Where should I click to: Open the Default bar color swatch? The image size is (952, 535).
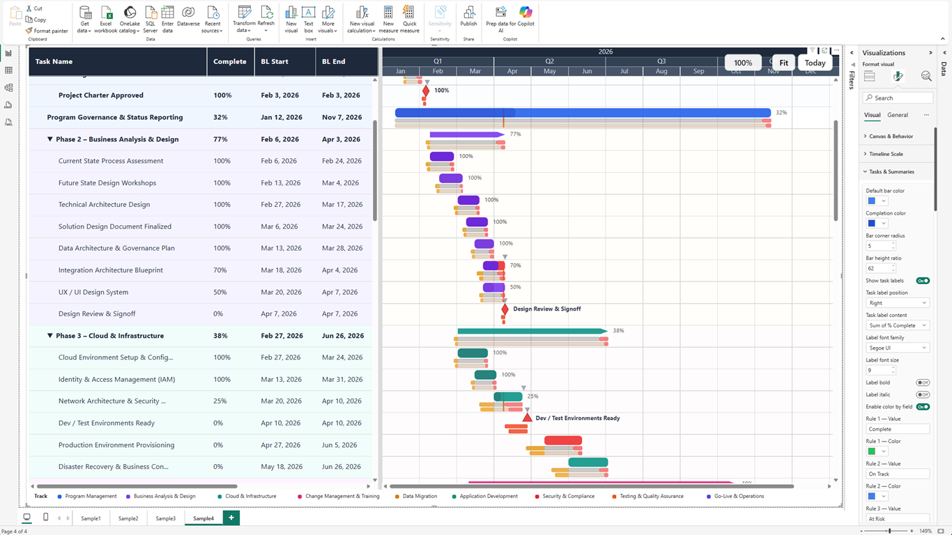pos(872,200)
